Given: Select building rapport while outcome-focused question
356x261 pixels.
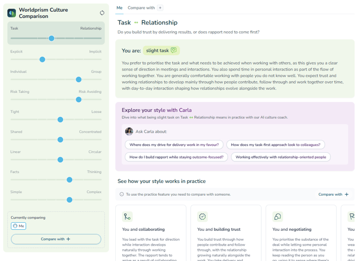Looking at the screenshot, I should [176, 157].
